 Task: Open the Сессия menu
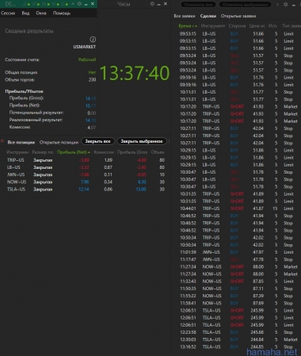coord(8,13)
